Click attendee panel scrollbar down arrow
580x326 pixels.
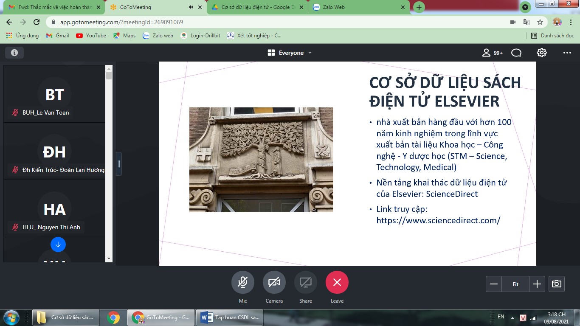tap(109, 259)
